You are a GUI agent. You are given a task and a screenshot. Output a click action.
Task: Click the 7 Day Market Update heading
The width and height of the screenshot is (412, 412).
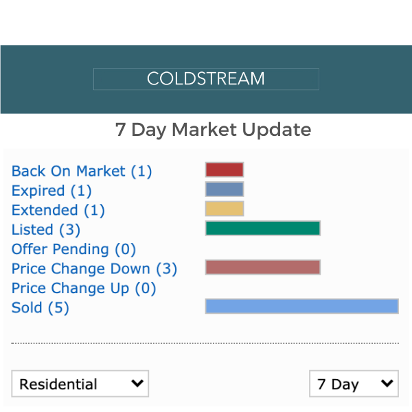pyautogui.click(x=213, y=129)
